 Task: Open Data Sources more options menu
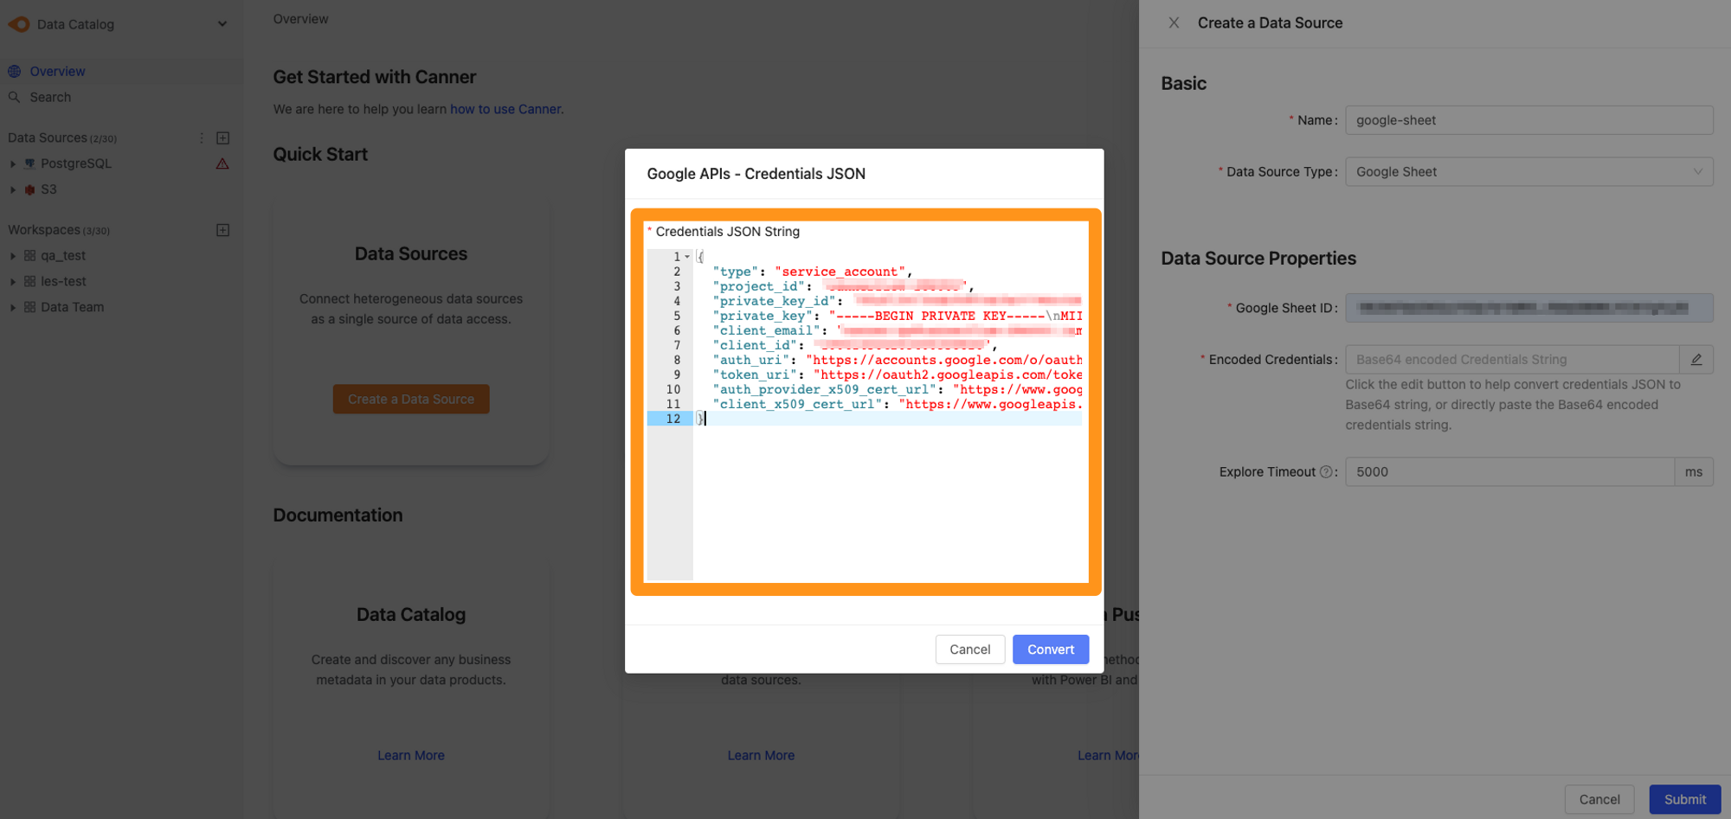202,138
